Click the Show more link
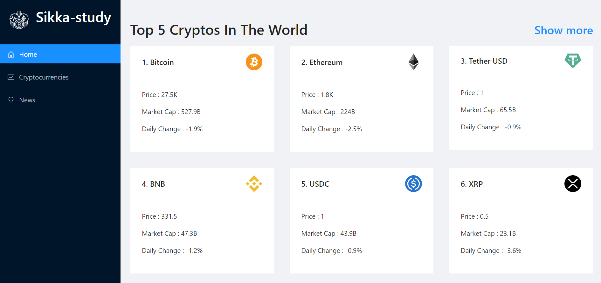Screen dimensions: 601x283 (x=563, y=30)
